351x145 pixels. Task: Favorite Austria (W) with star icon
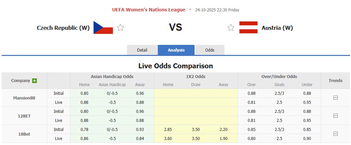pyautogui.click(x=231, y=28)
